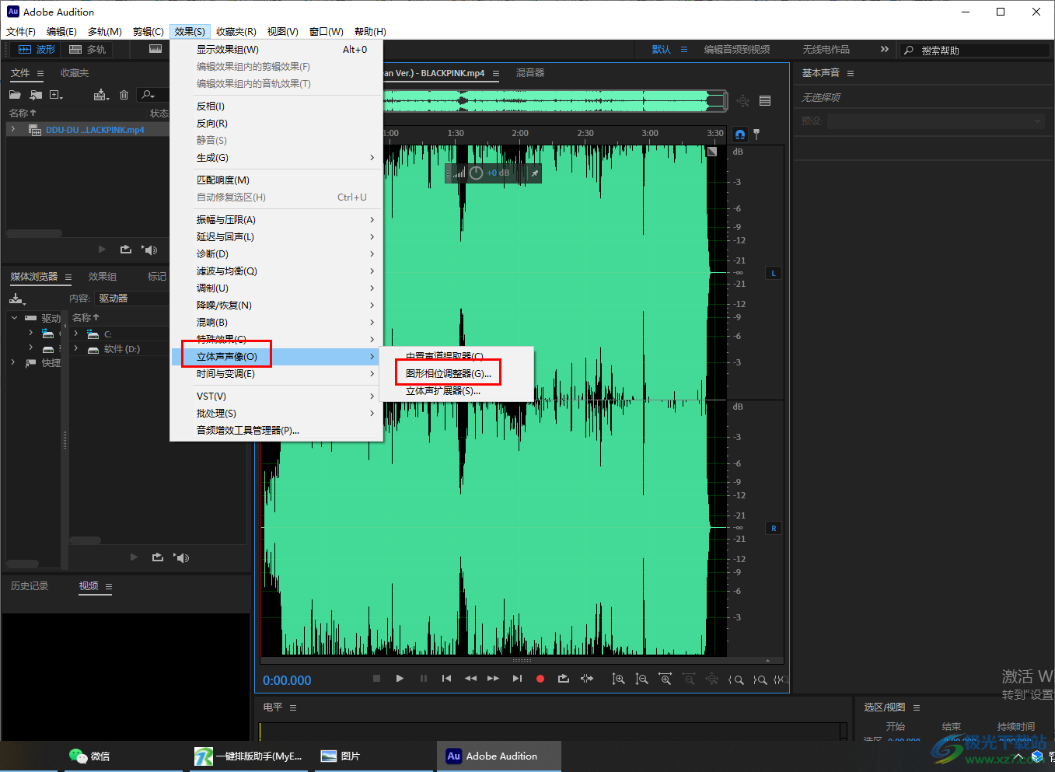This screenshot has height=772, width=1055.
Task: Toggle the spectral display icon in toolbar
Action: (155, 49)
